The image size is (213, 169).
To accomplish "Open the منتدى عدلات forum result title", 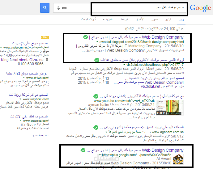I will [x=142, y=60].
